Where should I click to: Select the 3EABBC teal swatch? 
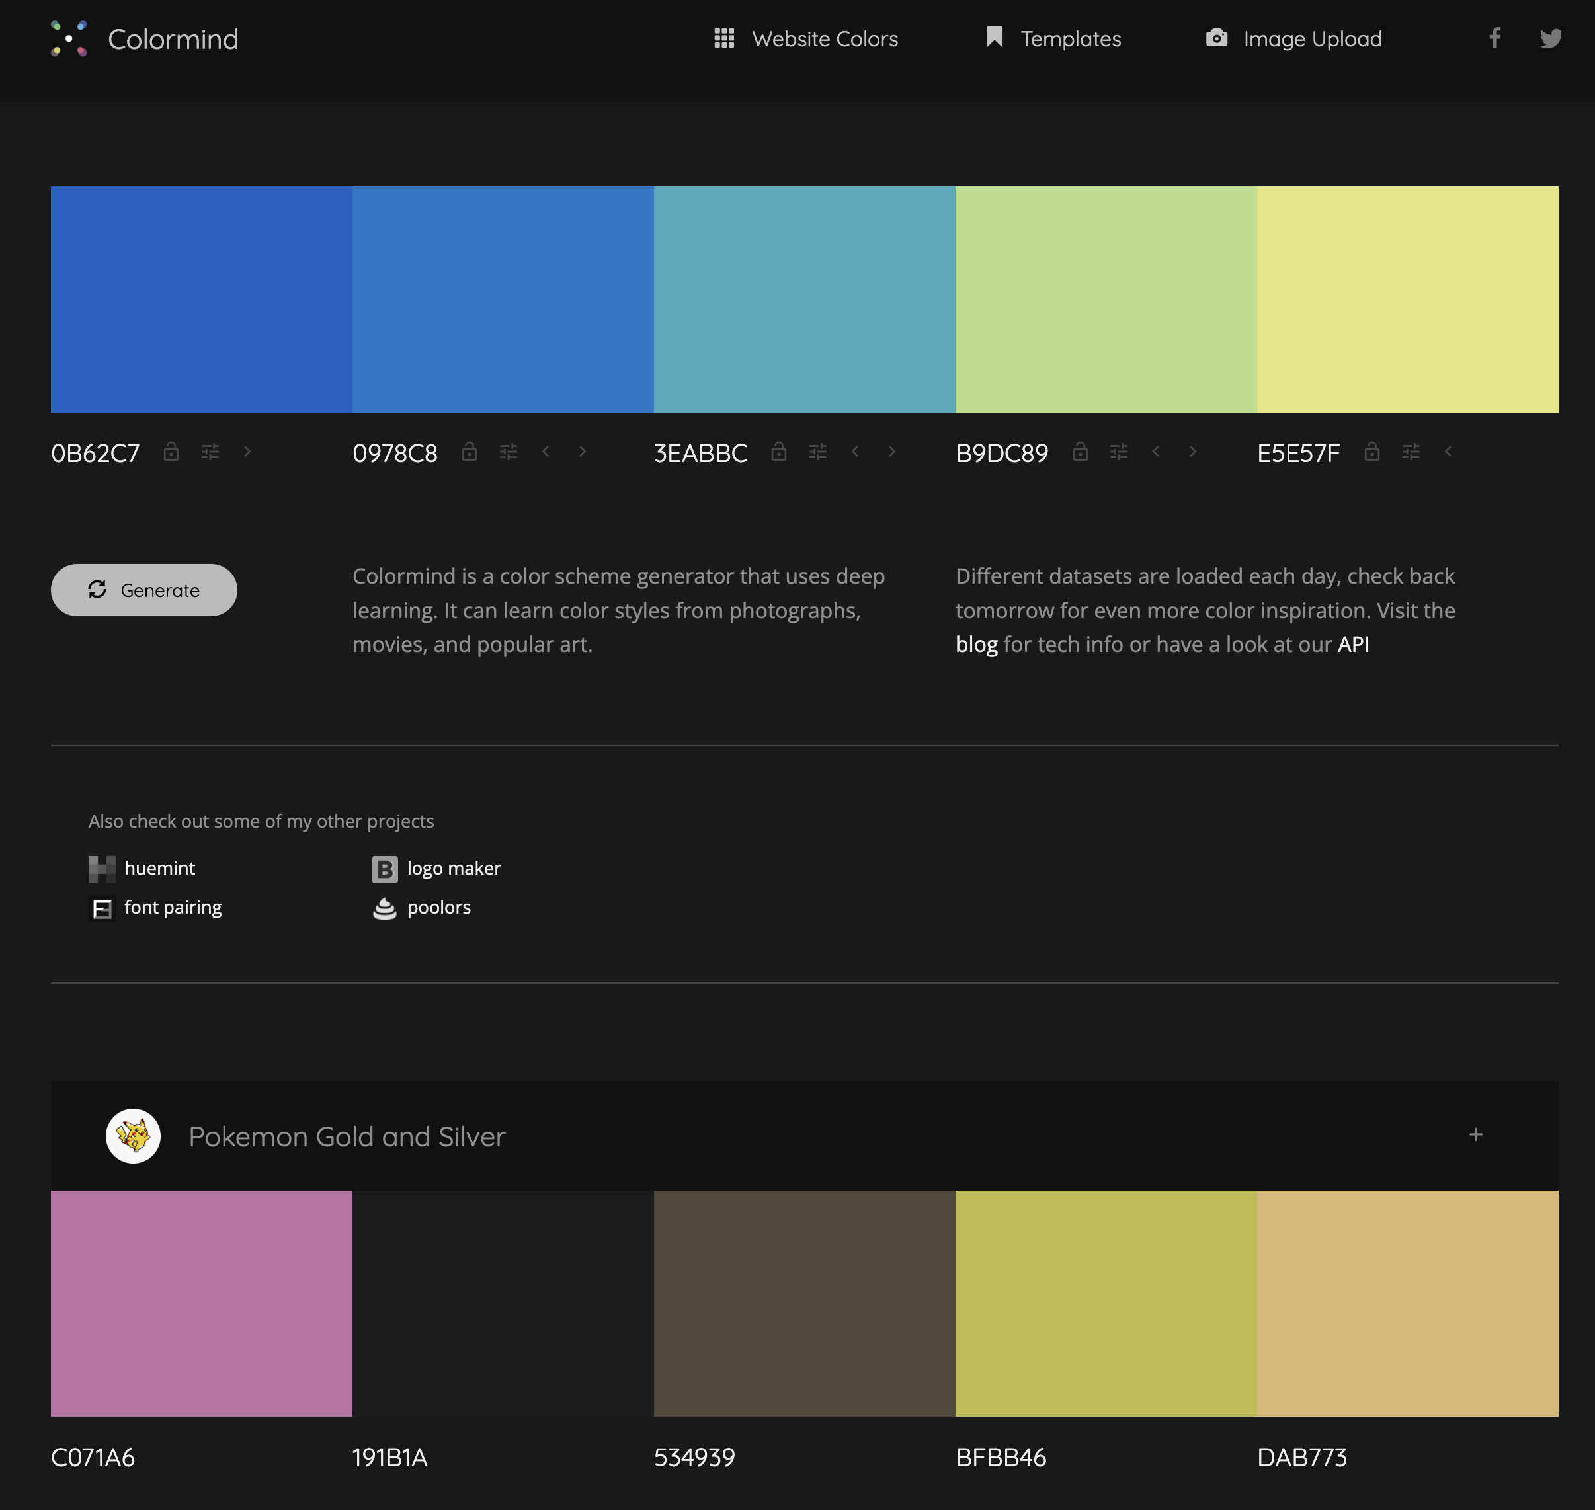click(x=804, y=299)
